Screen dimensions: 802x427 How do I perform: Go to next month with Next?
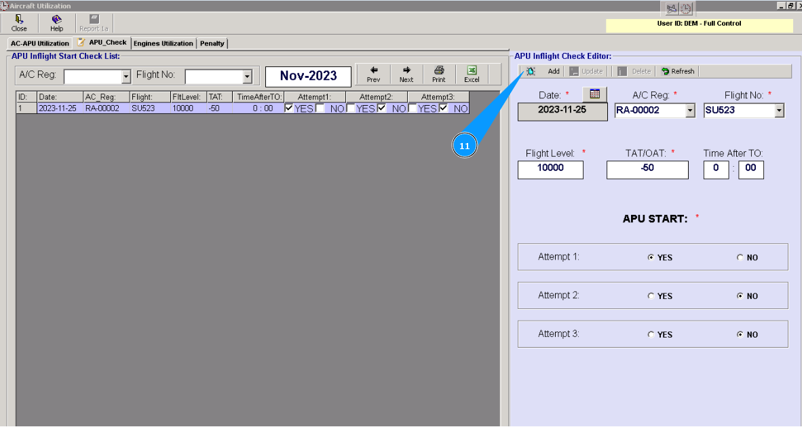pyautogui.click(x=406, y=75)
